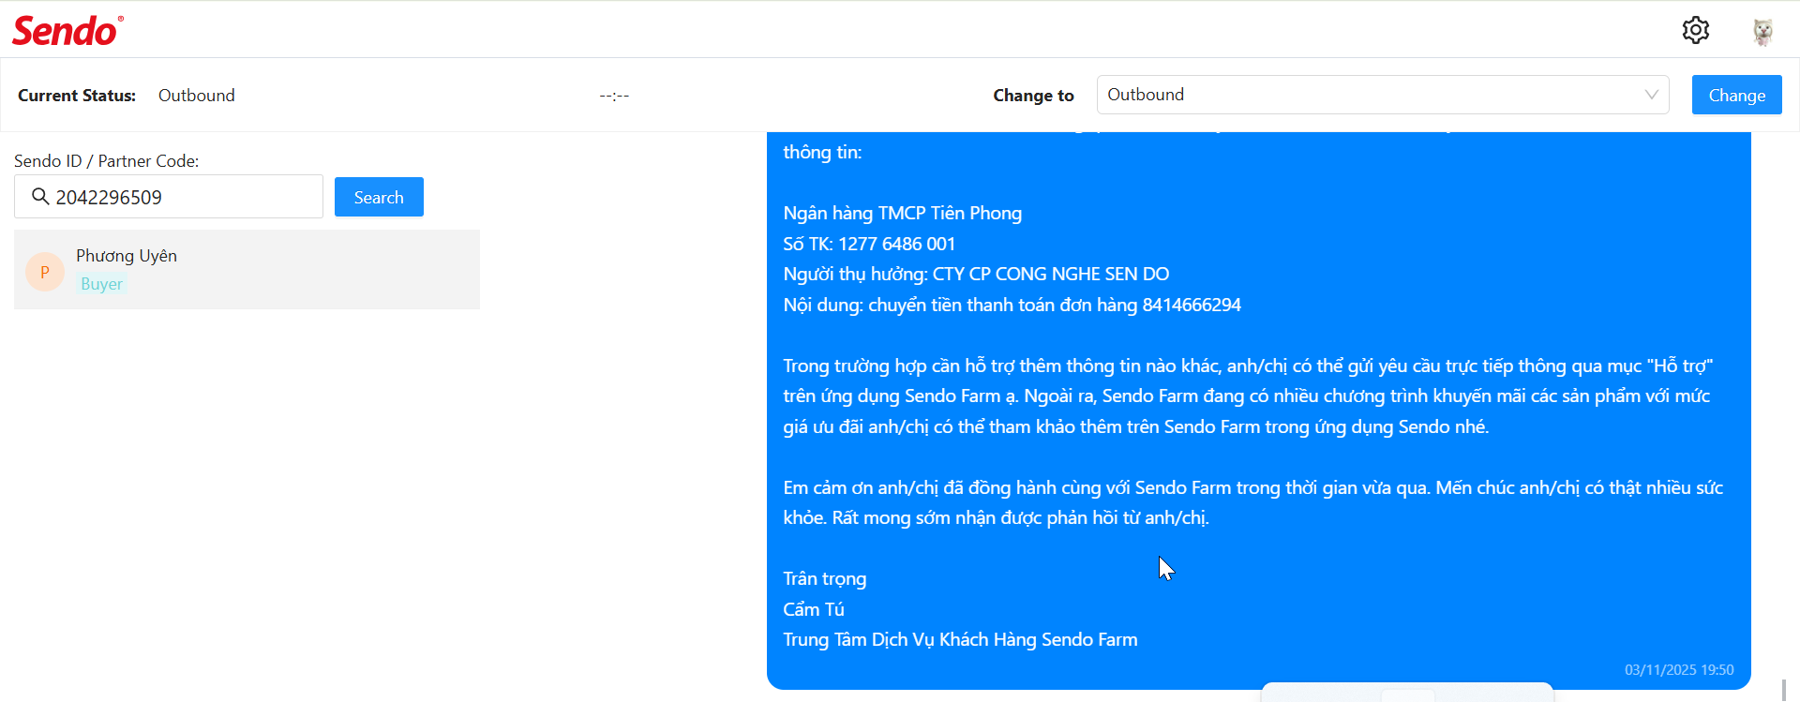Expand the Change to status dropdown
Image resolution: width=1800 pixels, height=702 pixels.
click(1383, 95)
